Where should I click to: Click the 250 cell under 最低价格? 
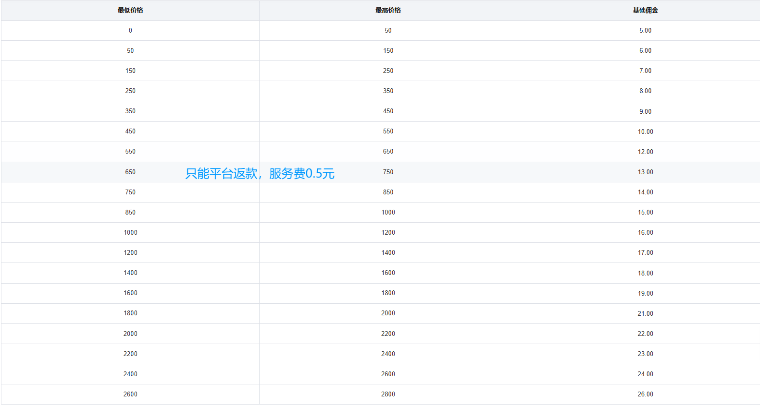pos(130,91)
